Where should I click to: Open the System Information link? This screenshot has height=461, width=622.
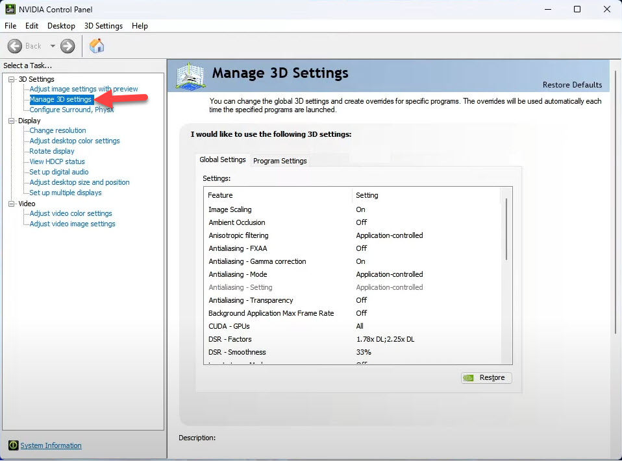(51, 445)
